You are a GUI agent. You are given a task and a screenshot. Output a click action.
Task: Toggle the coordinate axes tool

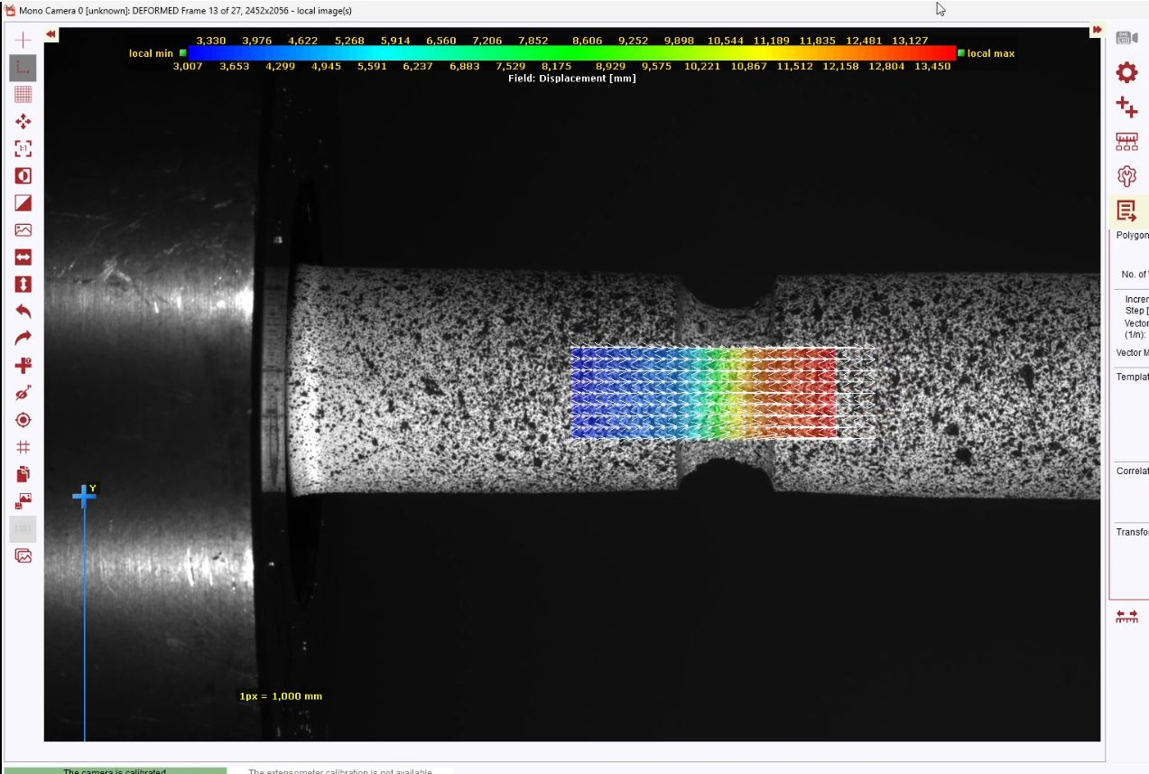23,67
